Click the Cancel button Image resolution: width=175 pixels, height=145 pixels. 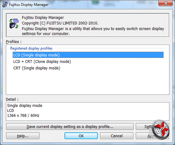coord(117,136)
